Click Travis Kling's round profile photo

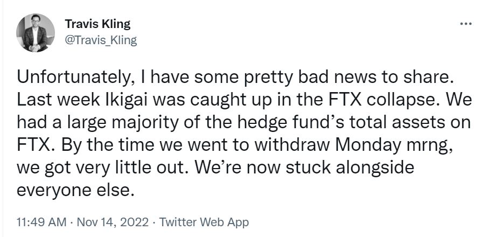click(36, 33)
